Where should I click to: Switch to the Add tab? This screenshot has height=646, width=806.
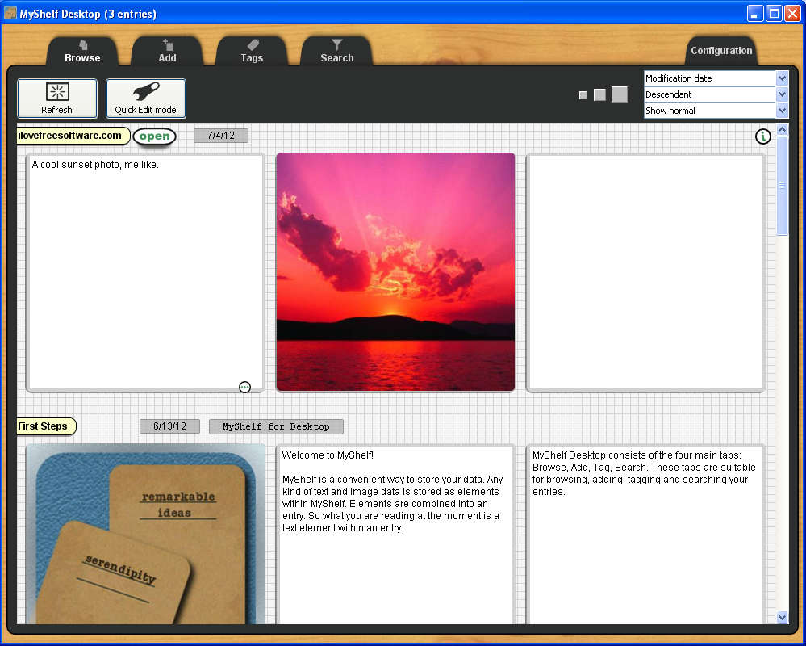[x=167, y=51]
